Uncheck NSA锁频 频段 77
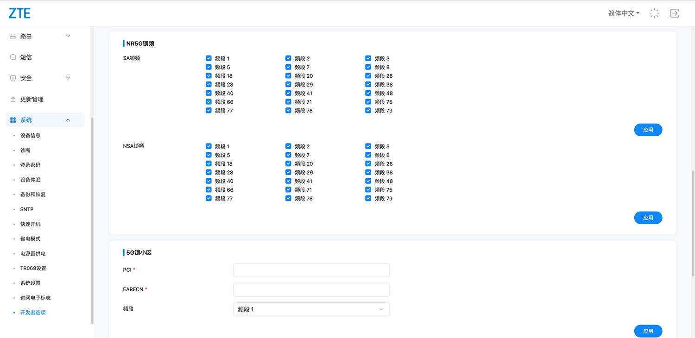Screen dimensions: 695x338 pos(208,198)
